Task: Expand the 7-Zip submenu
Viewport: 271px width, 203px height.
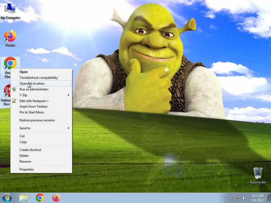Action: coord(41,95)
